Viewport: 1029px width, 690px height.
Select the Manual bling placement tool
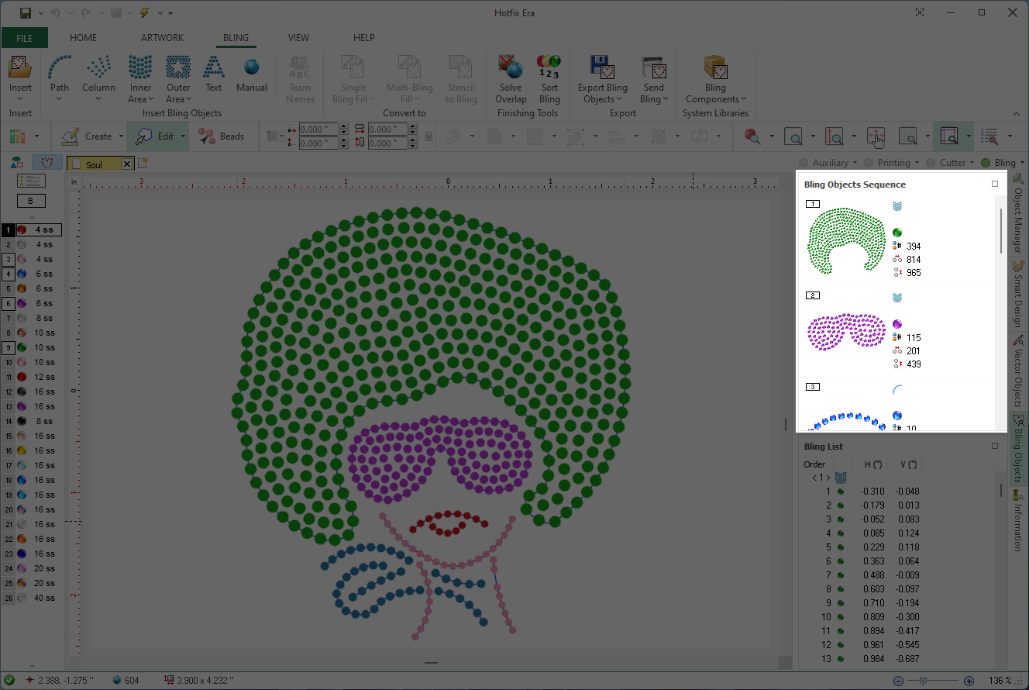252,74
